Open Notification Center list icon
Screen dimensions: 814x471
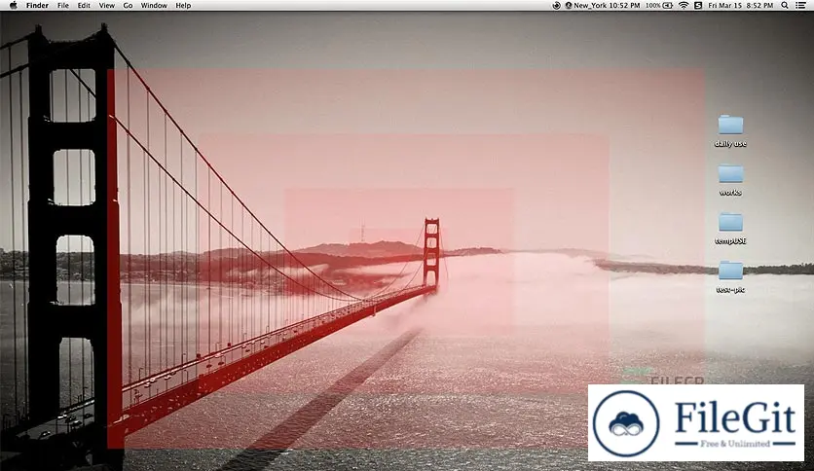point(801,5)
